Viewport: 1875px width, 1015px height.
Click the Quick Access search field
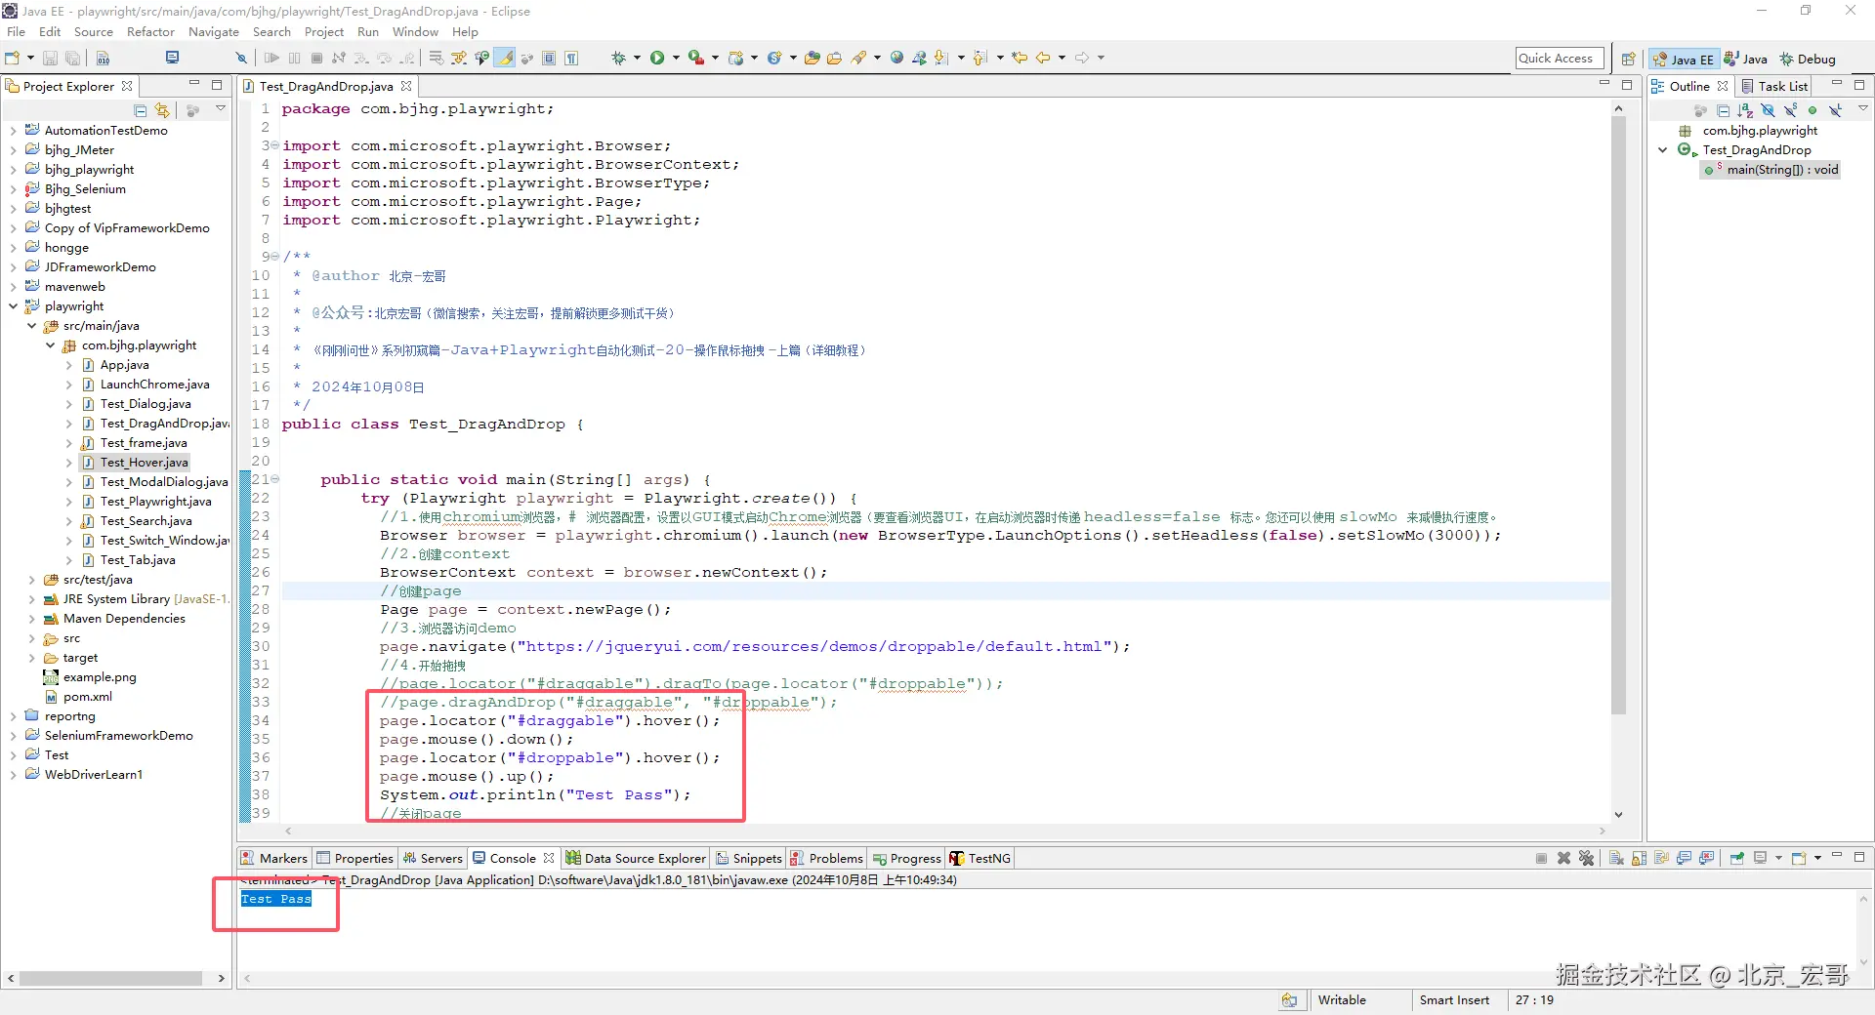click(1560, 59)
